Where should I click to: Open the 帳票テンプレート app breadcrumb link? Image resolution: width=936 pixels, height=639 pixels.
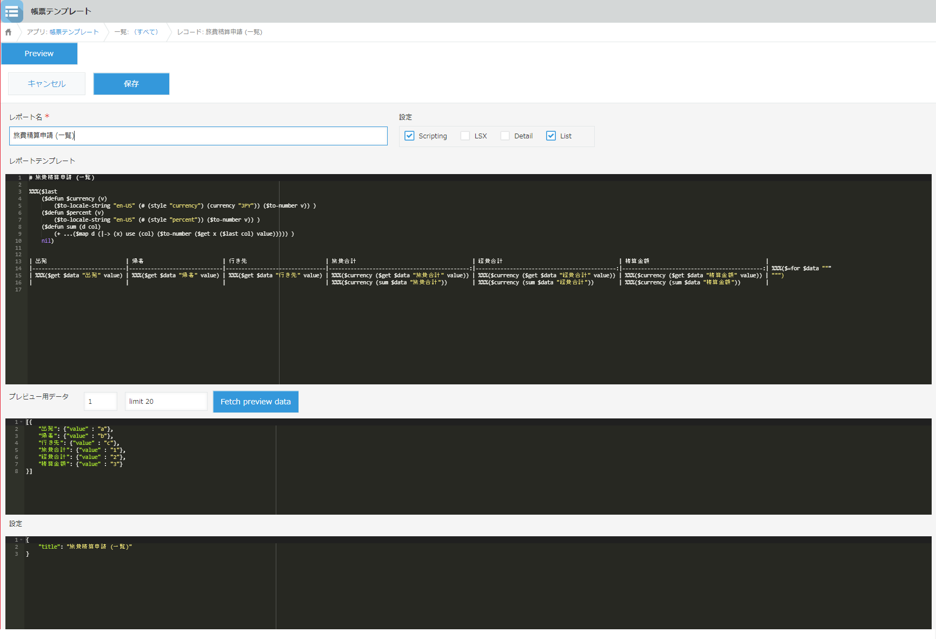click(74, 32)
